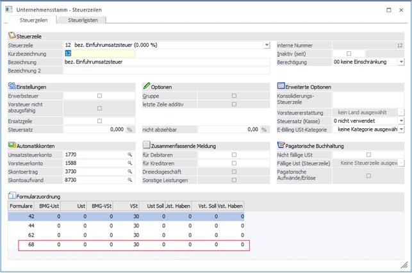Click the Formulare column header
Viewport: 412px width, 273px height.
click(x=21, y=206)
